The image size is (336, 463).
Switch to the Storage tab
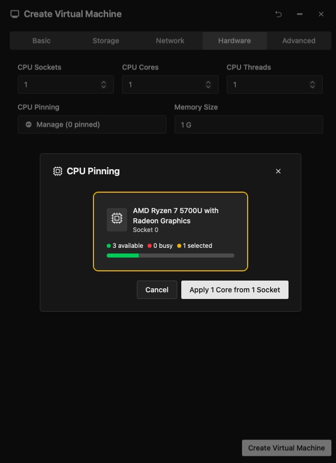pos(106,41)
